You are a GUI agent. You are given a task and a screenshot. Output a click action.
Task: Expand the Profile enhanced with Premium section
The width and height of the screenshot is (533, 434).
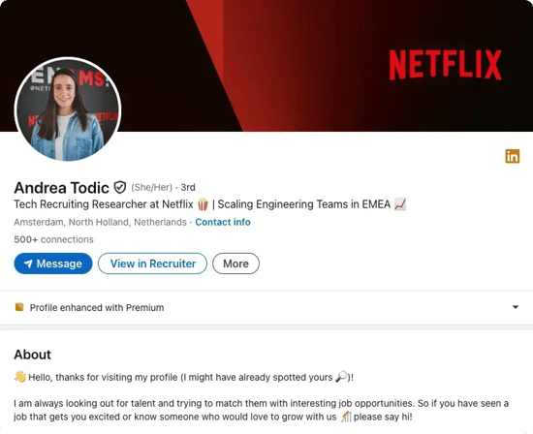pos(266,307)
